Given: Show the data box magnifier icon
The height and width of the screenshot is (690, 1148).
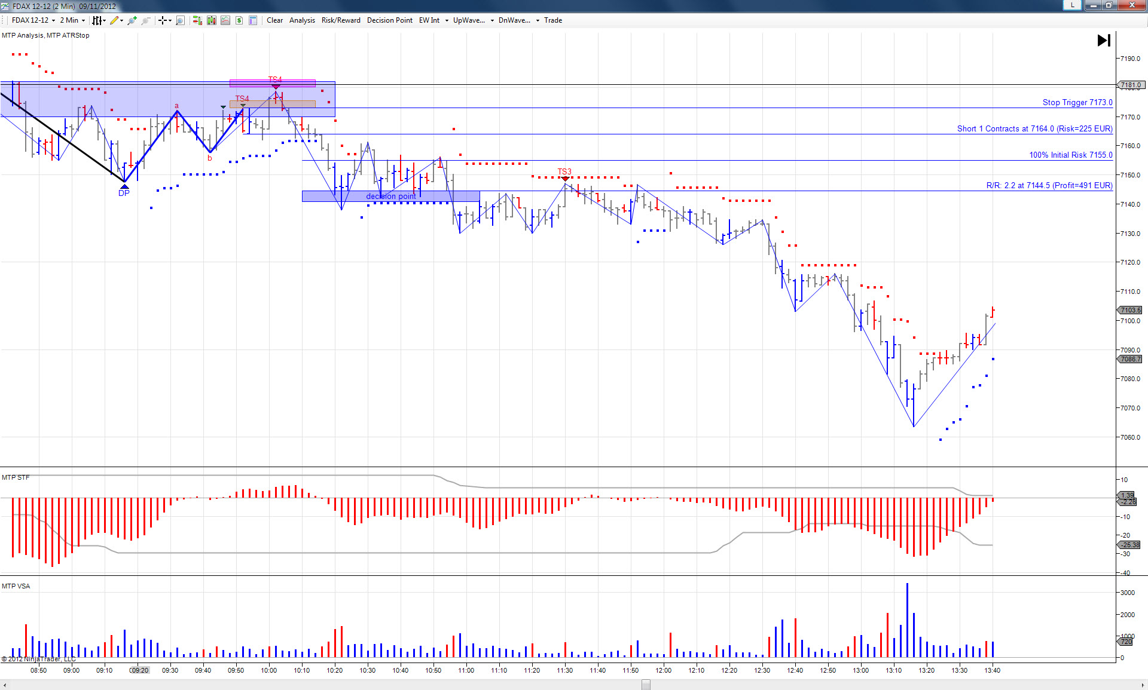Looking at the screenshot, I should (180, 20).
